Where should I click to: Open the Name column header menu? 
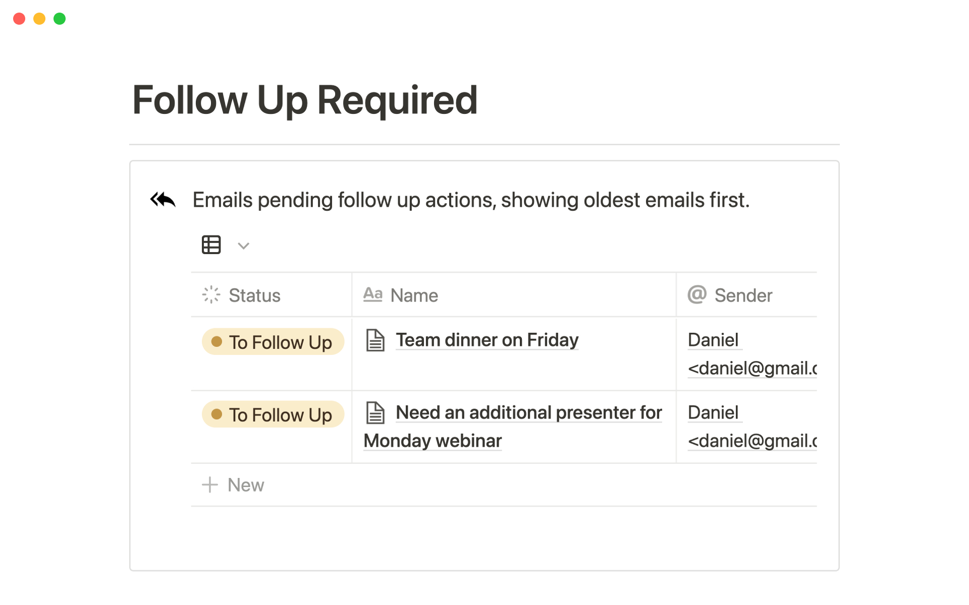[414, 295]
